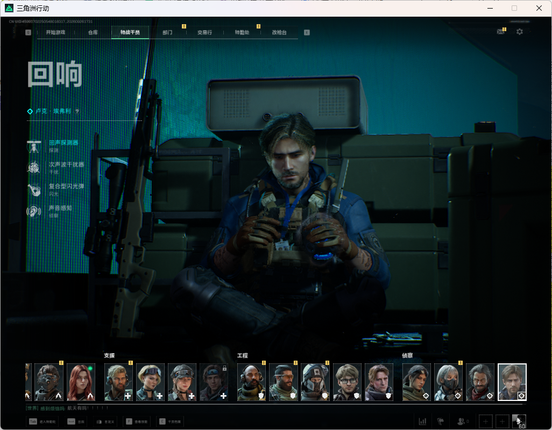This screenshot has height=430, width=552.
Task: Open the 特勤处 tab
Action: click(x=242, y=32)
